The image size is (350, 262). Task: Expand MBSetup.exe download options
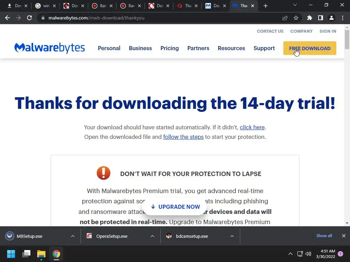[73, 236]
